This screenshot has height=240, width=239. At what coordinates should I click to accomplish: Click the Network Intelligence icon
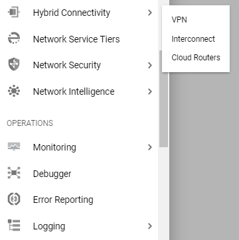coord(14,91)
